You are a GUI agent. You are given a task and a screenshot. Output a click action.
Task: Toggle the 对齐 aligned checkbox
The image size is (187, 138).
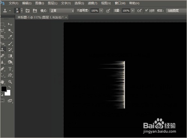click(146, 10)
